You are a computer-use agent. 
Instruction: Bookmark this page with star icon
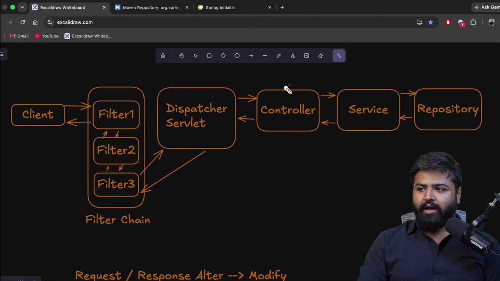[x=430, y=22]
